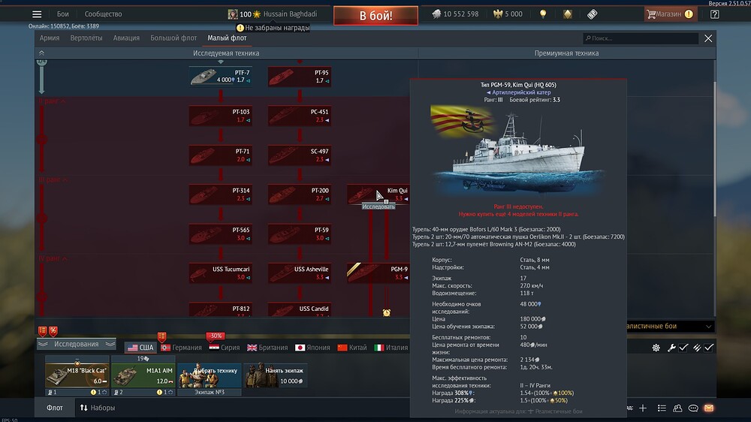Open the Наборы presets button
751x422 pixels.
[x=98, y=408]
